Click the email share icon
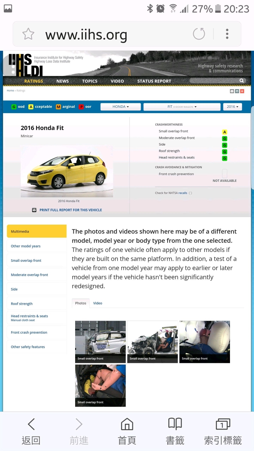254x451 pixels. point(232,91)
